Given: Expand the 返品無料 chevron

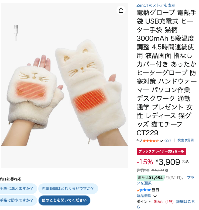Looking at the screenshot, I should [x=155, y=196].
